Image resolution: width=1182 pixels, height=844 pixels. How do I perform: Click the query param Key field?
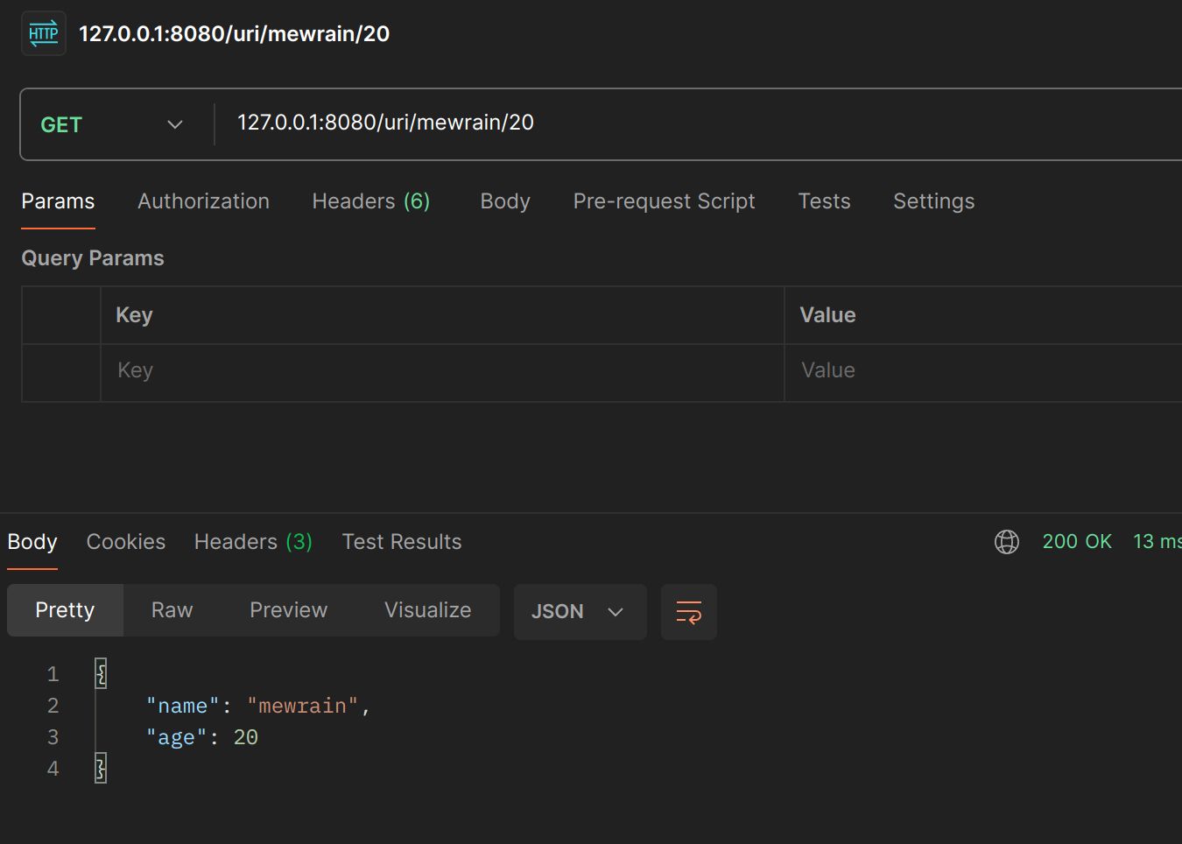pyautogui.click(x=438, y=371)
